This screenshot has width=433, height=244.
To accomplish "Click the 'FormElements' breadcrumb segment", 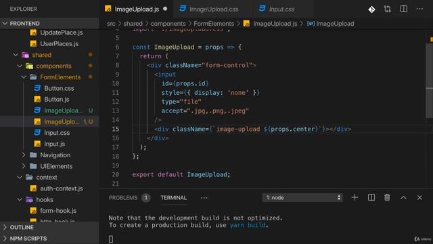I will coord(214,24).
